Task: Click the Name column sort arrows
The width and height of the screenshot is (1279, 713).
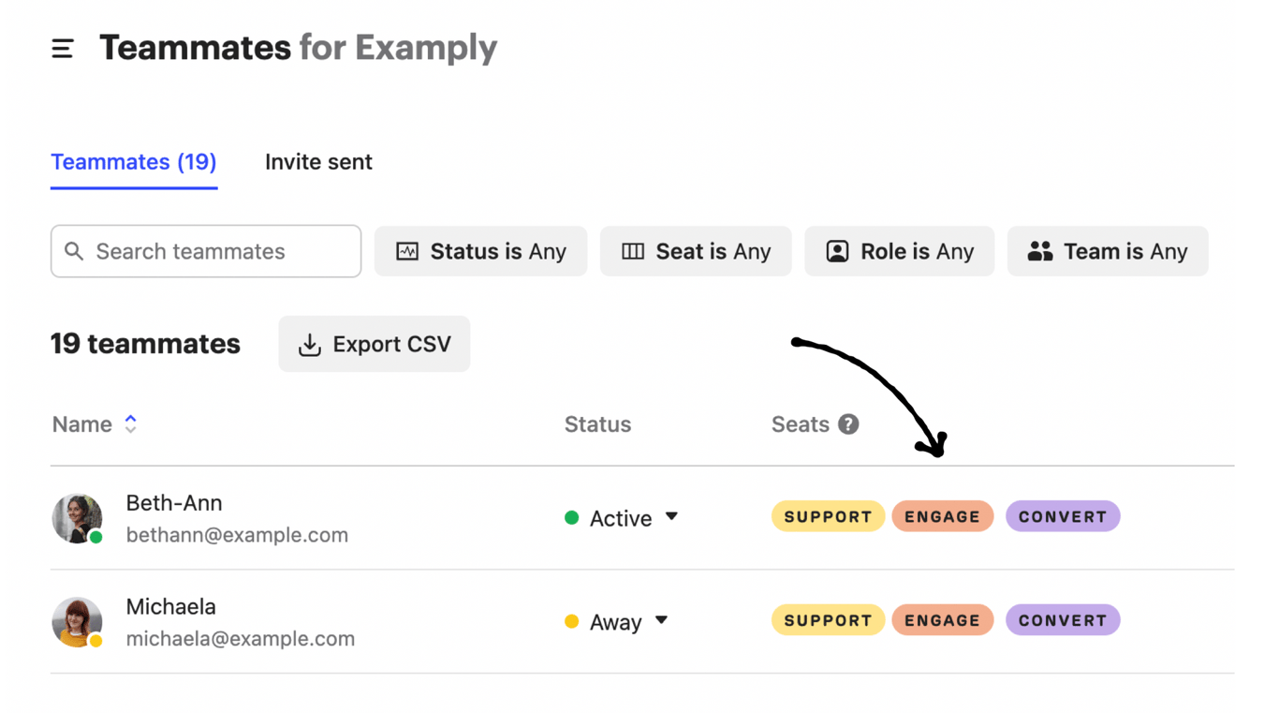Action: [131, 424]
